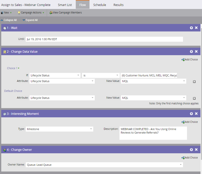Click Add Choice in Change Owner step
The image size is (202, 174).
pos(189,158)
